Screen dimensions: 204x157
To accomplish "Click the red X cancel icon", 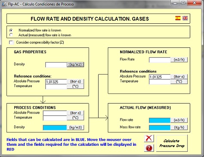I will tap(149, 138).
